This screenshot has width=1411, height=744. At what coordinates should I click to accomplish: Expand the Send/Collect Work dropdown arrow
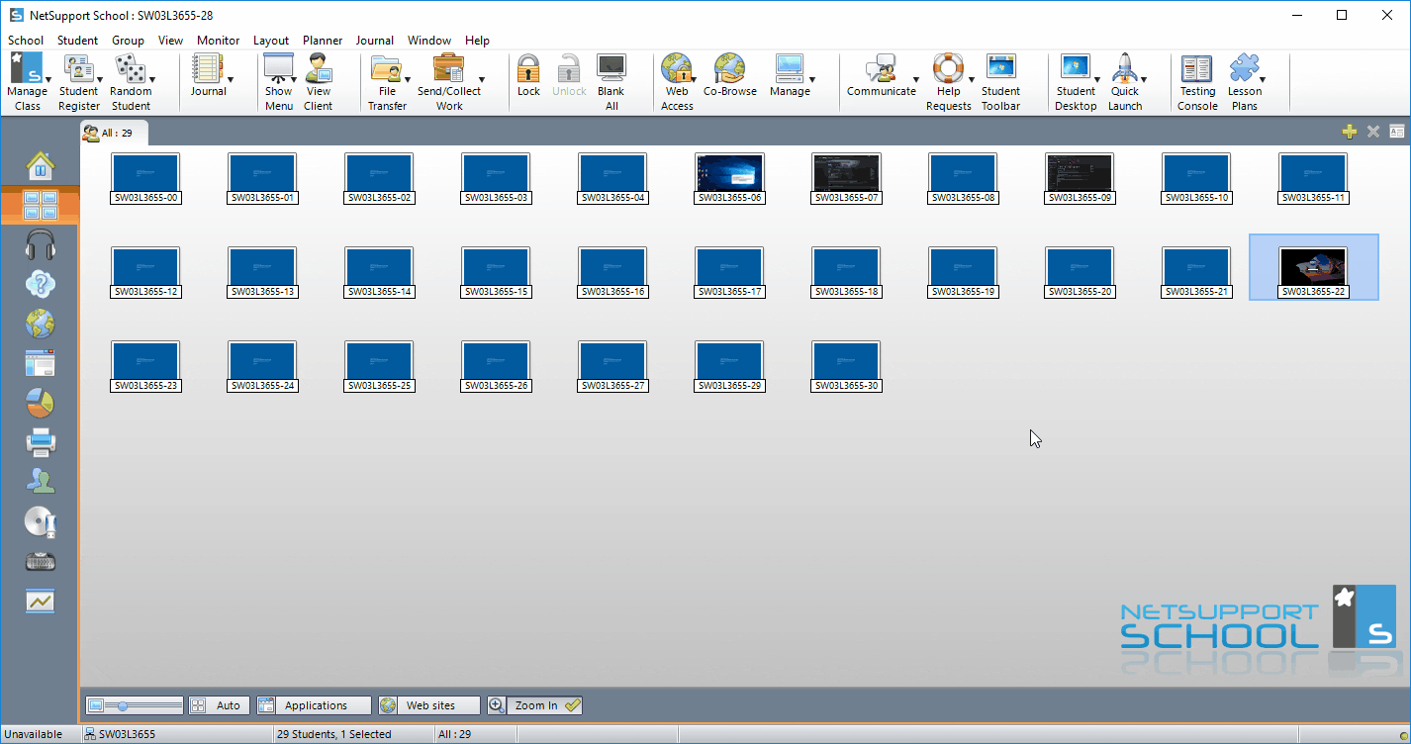tap(482, 80)
